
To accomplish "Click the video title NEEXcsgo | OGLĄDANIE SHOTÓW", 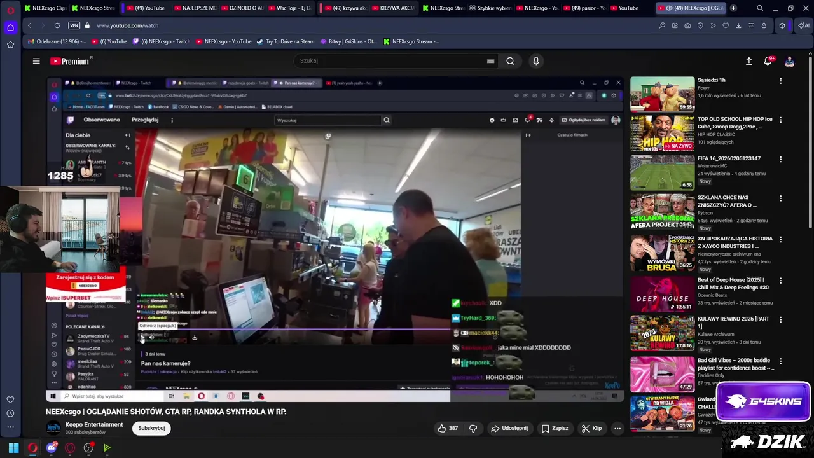I will tap(166, 412).
